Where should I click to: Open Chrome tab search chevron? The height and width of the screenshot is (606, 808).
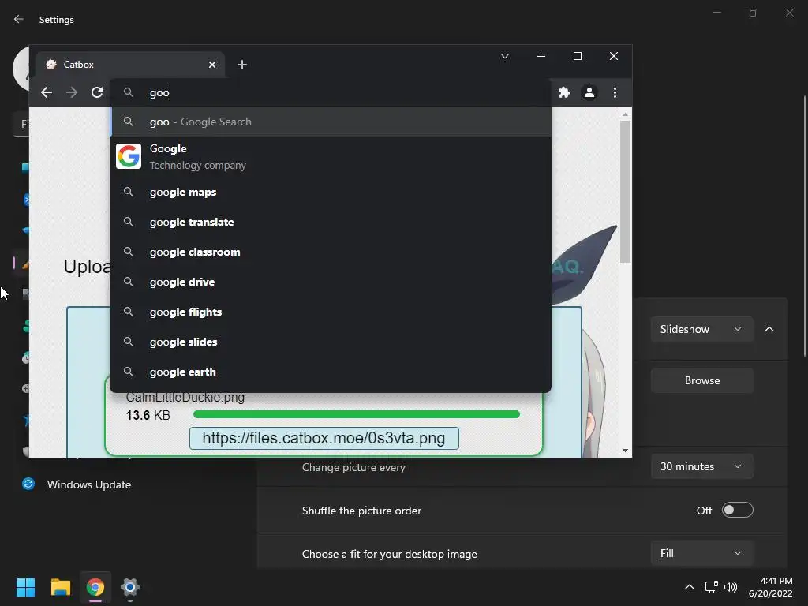coord(505,56)
